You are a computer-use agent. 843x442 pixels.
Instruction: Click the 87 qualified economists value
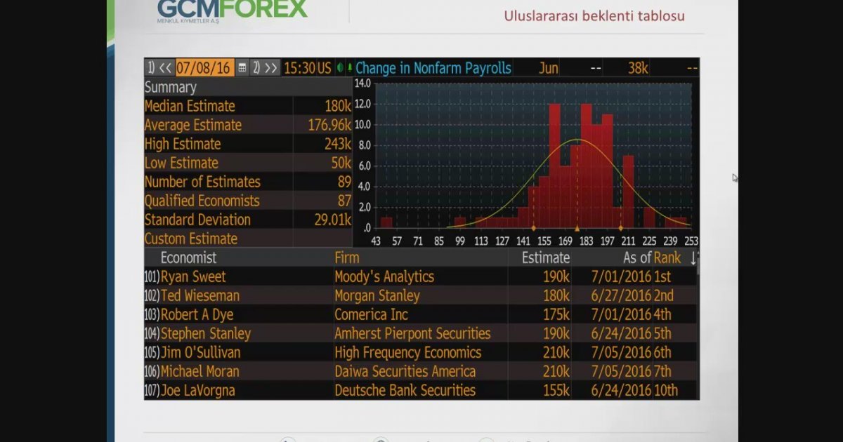click(344, 201)
